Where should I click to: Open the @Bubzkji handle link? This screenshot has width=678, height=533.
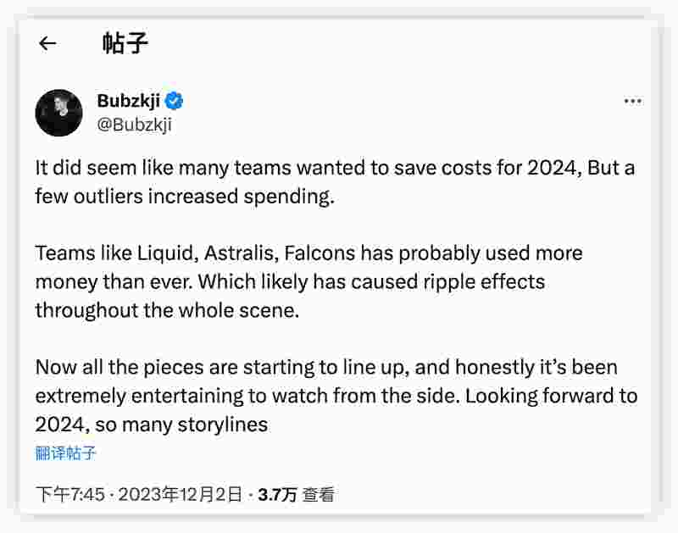pos(135,125)
